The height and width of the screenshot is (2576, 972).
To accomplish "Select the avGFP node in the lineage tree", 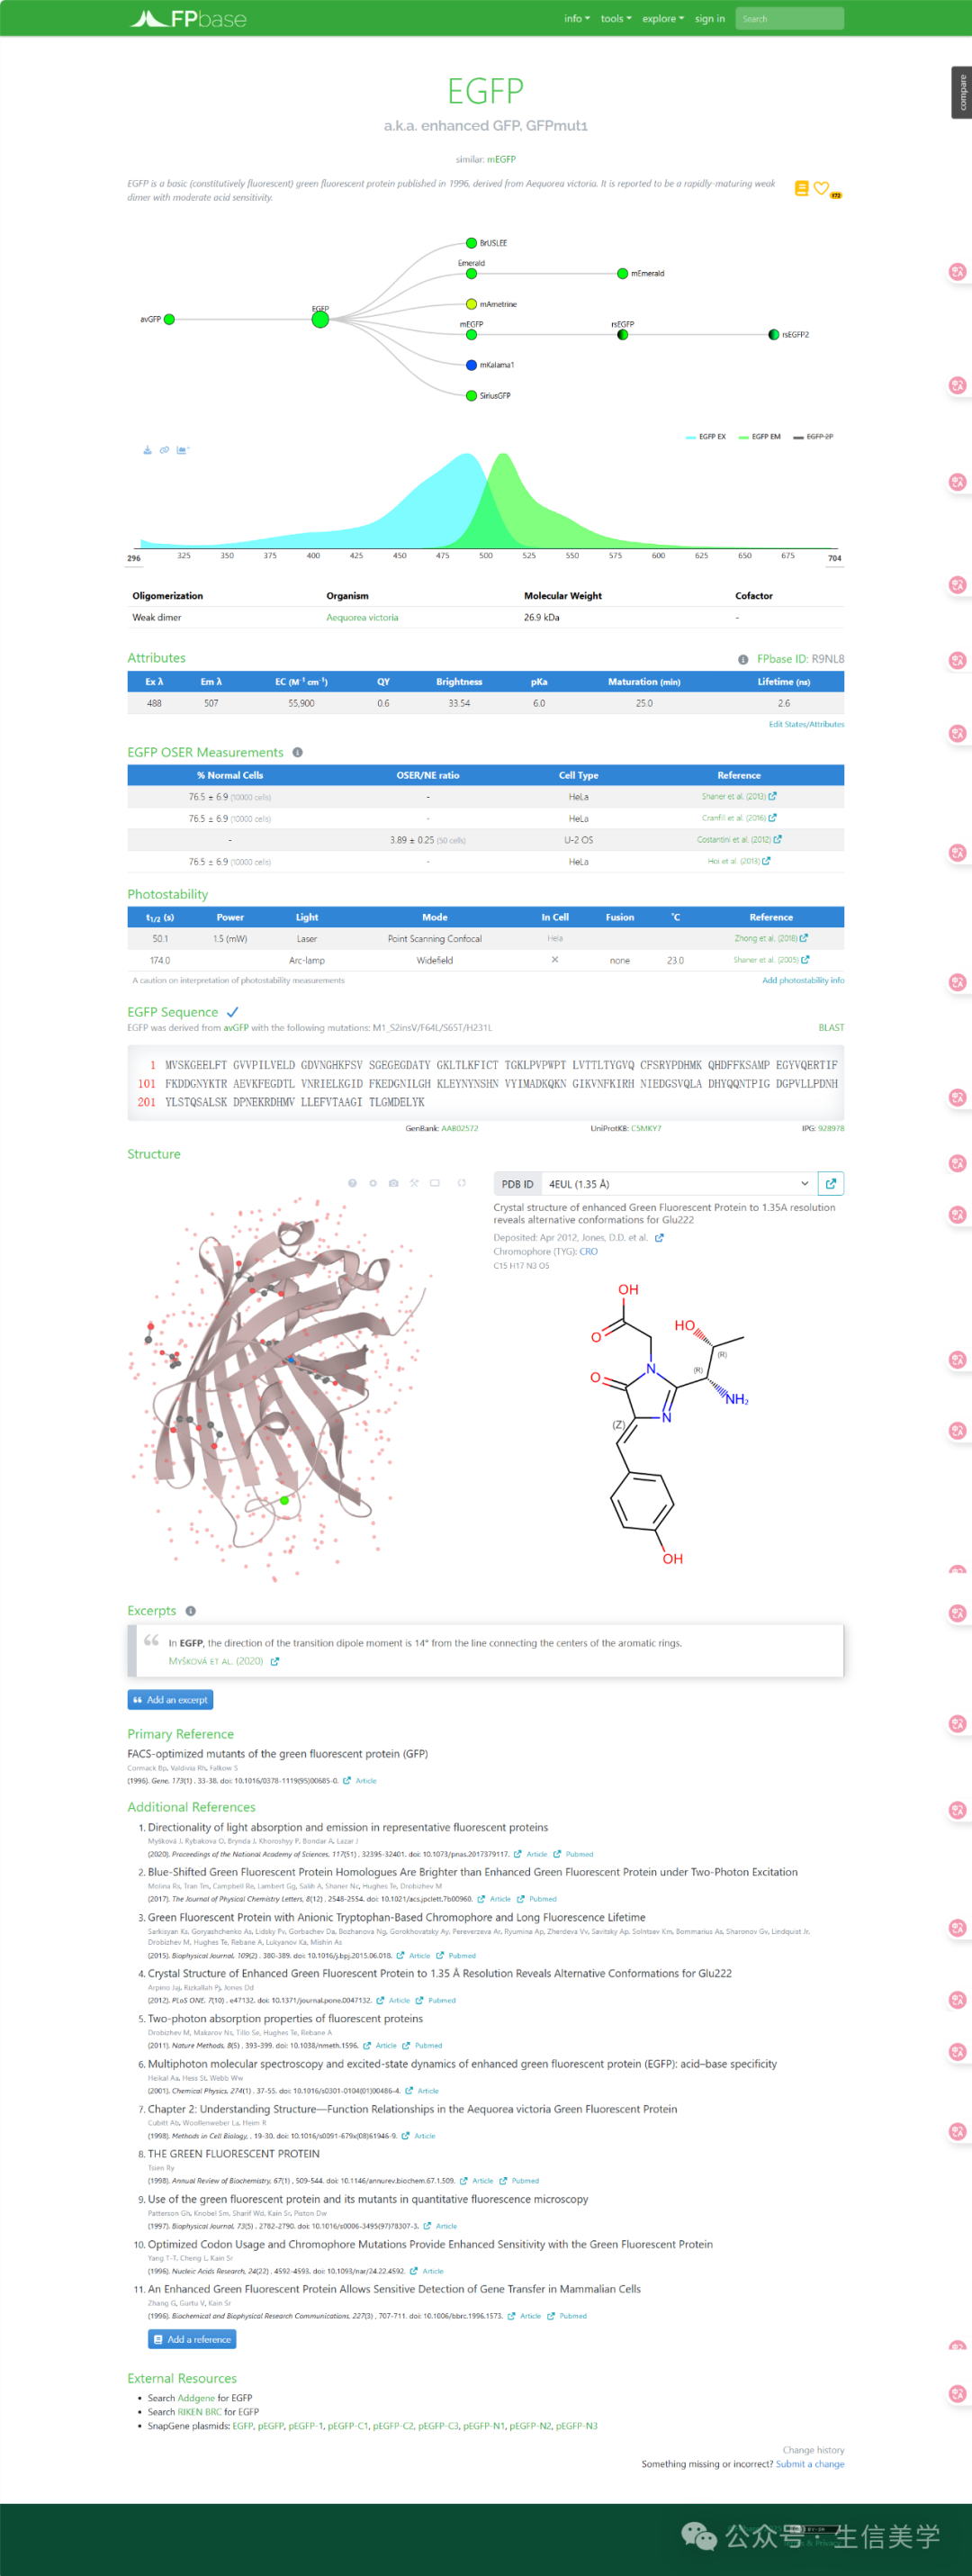I will pyautogui.click(x=169, y=319).
